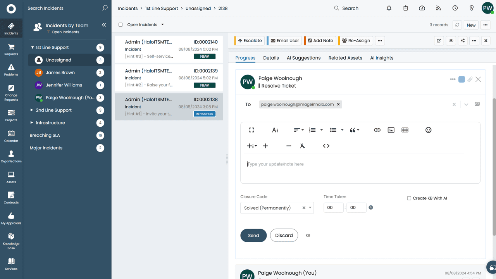Tick the Open Incidents select-all checkbox
This screenshot has height=279, width=496.
[121, 25]
